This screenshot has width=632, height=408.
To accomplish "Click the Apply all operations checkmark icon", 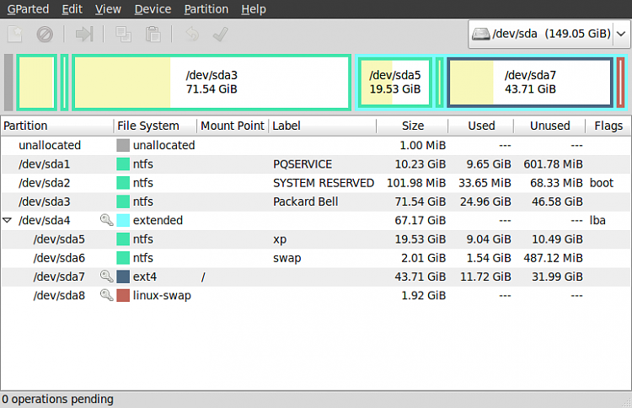I will click(x=221, y=35).
